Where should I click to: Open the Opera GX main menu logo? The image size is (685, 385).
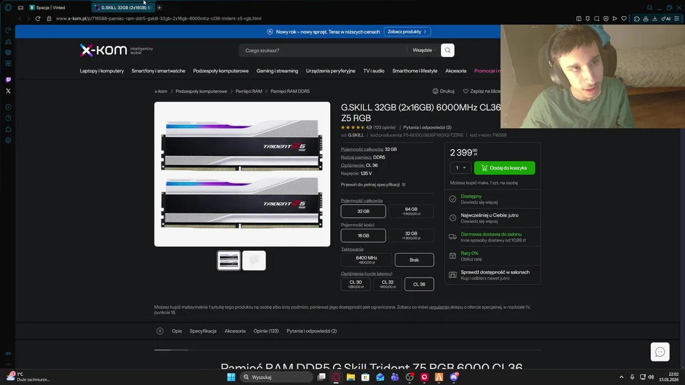pos(8,7)
